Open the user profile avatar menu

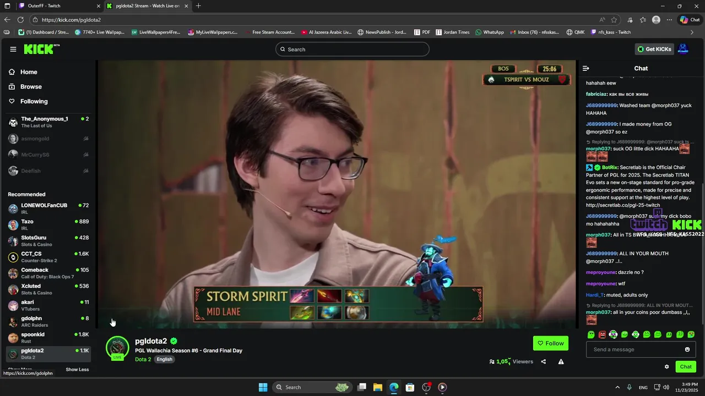683,49
